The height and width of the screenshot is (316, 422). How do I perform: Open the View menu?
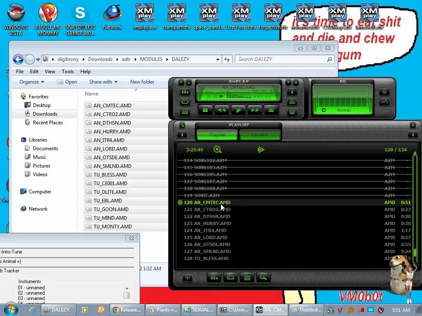coord(50,72)
